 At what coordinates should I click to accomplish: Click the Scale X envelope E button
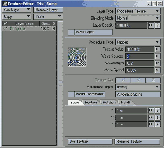[x=158, y=111]
